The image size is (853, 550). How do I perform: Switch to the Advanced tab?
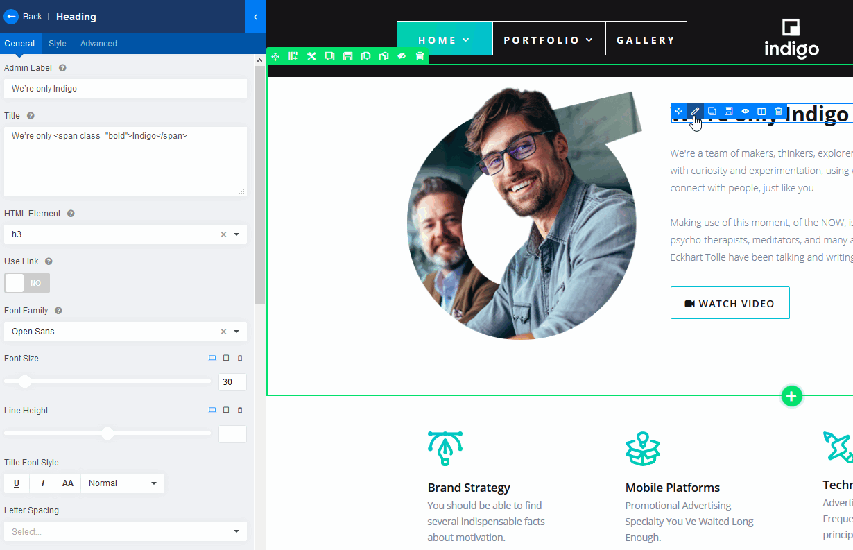98,43
